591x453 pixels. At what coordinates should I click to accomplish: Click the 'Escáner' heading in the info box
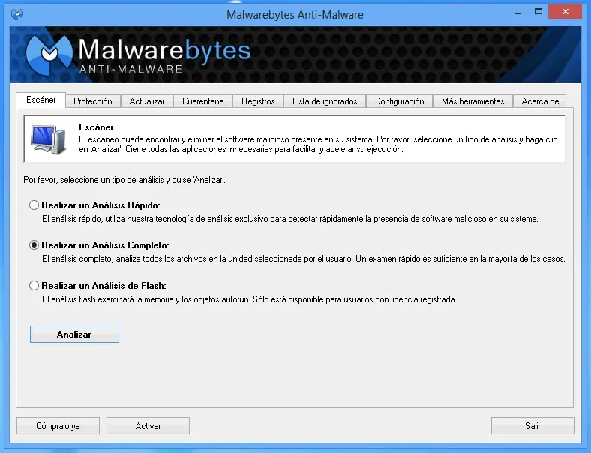point(96,127)
